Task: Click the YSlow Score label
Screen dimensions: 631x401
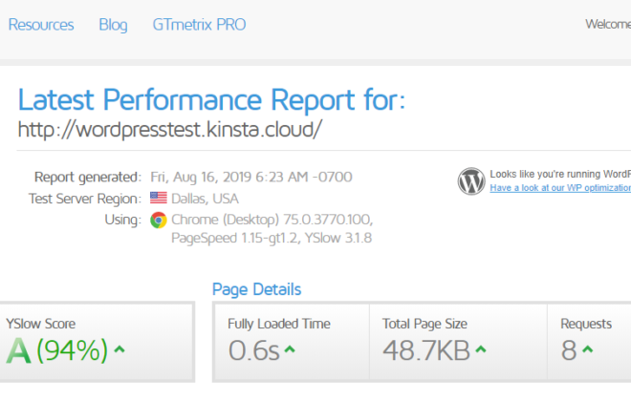Action: point(41,324)
